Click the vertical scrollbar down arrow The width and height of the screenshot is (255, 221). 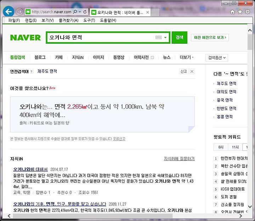click(x=250, y=206)
